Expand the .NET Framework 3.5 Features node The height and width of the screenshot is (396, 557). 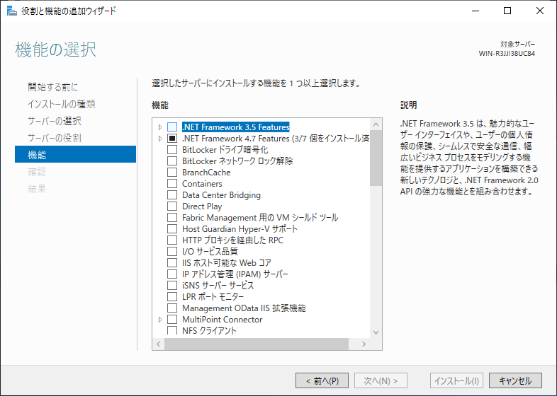coord(160,127)
